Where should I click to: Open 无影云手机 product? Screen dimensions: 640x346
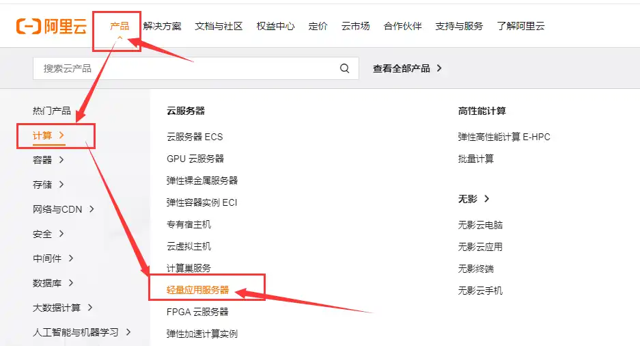[x=480, y=291]
